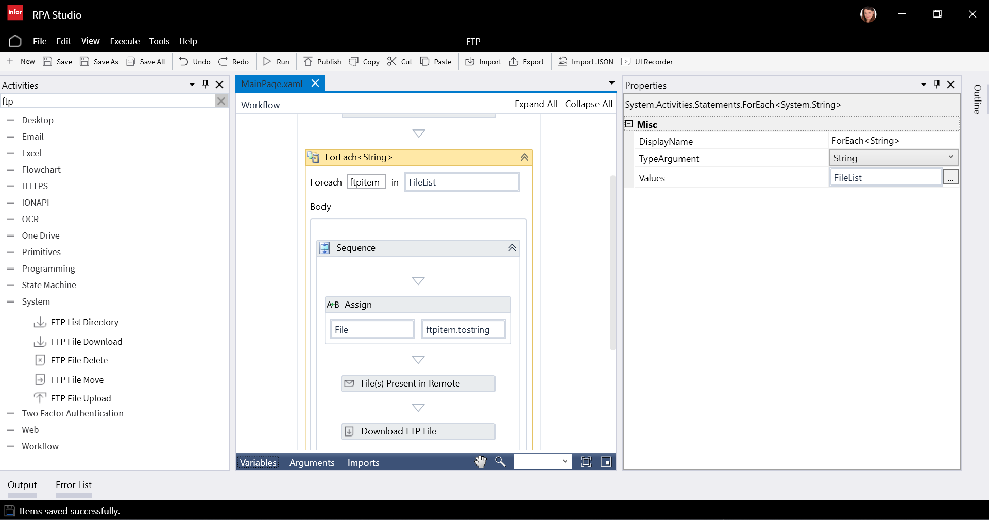Clear the ftp activity search
Viewport: 989px width, 520px height.
click(x=221, y=101)
